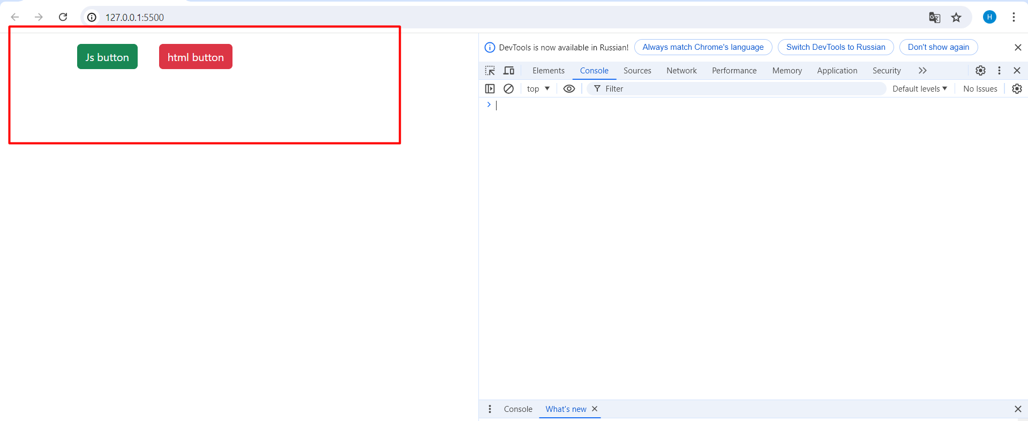Create a live expression with the eye icon
The image size is (1028, 421).
569,89
